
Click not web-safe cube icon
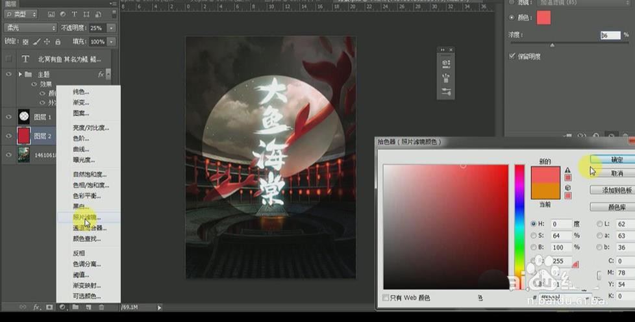[x=567, y=188]
